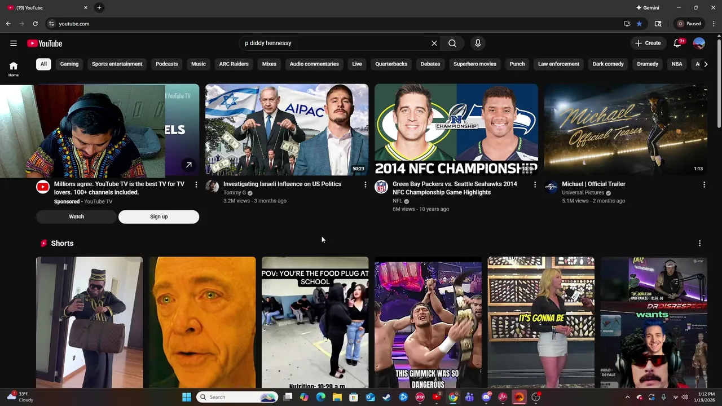Image resolution: width=722 pixels, height=406 pixels.
Task: Open more options for YouTube TV ad
Action: coord(196,184)
